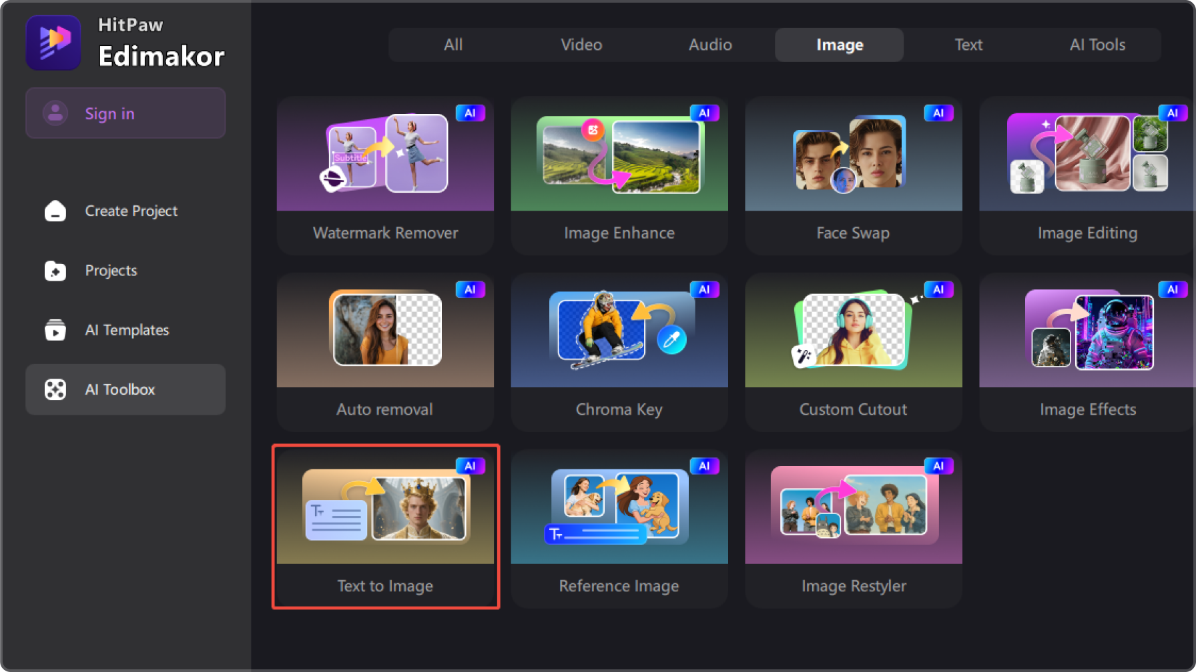This screenshot has height=672, width=1196.
Task: Select the Reference Image tool thumbnail
Action: pyautogui.click(x=619, y=507)
